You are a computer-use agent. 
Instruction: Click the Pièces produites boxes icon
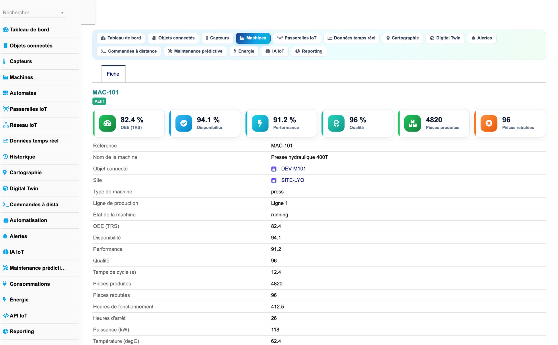412,123
